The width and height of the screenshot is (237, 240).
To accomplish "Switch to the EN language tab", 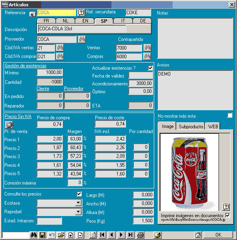I will click(85, 21).
